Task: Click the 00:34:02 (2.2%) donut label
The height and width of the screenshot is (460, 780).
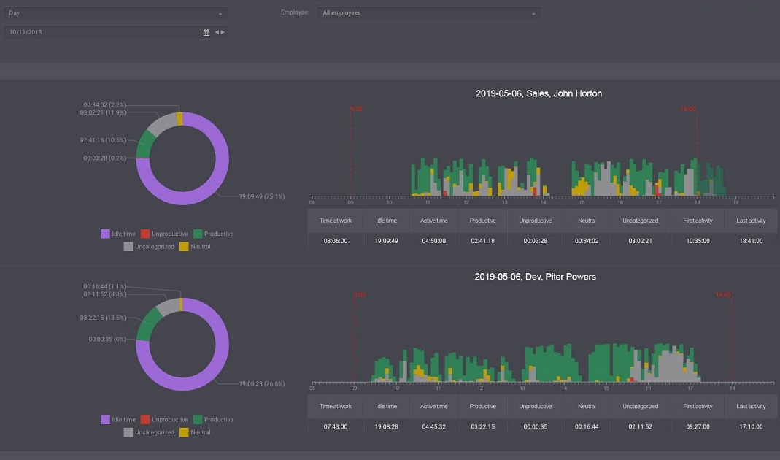Action: (x=104, y=104)
